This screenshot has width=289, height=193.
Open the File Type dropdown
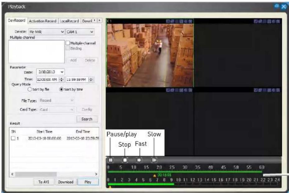[57, 101]
